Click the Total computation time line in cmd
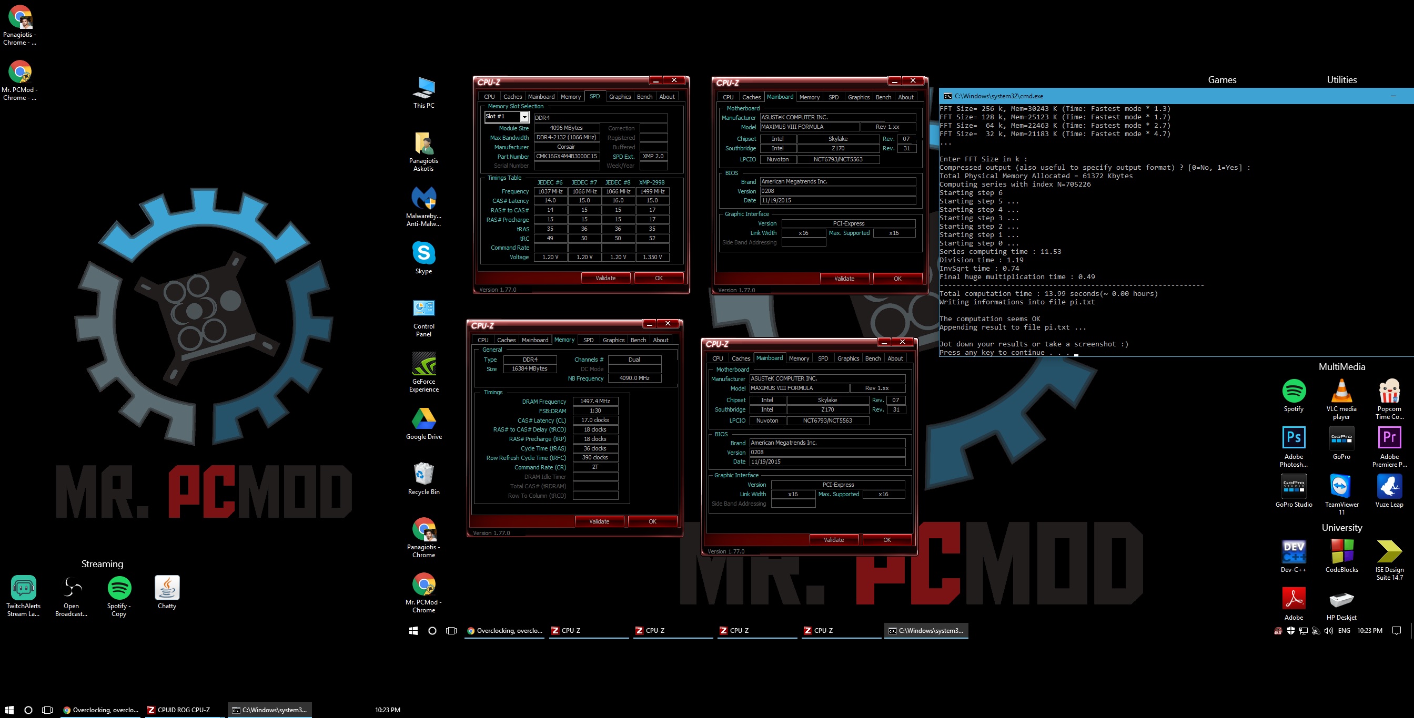 (1048, 293)
